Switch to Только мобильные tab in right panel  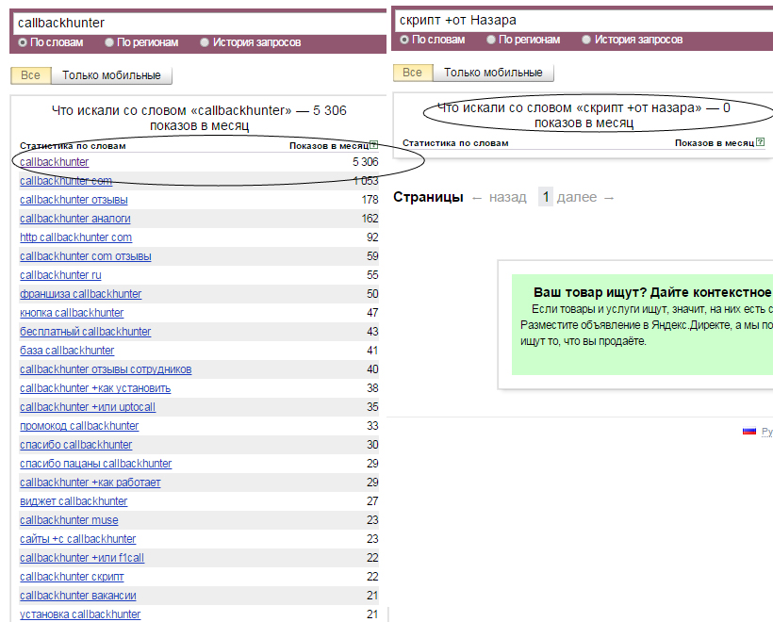coord(493,73)
